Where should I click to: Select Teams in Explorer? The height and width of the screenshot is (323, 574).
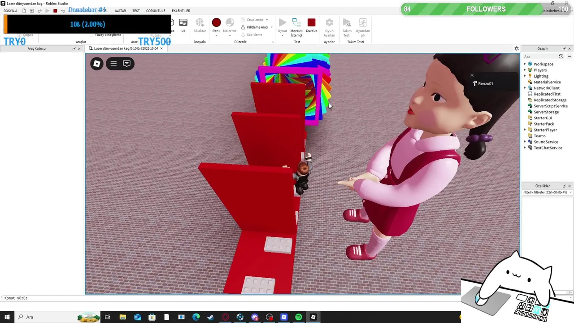pyautogui.click(x=539, y=136)
